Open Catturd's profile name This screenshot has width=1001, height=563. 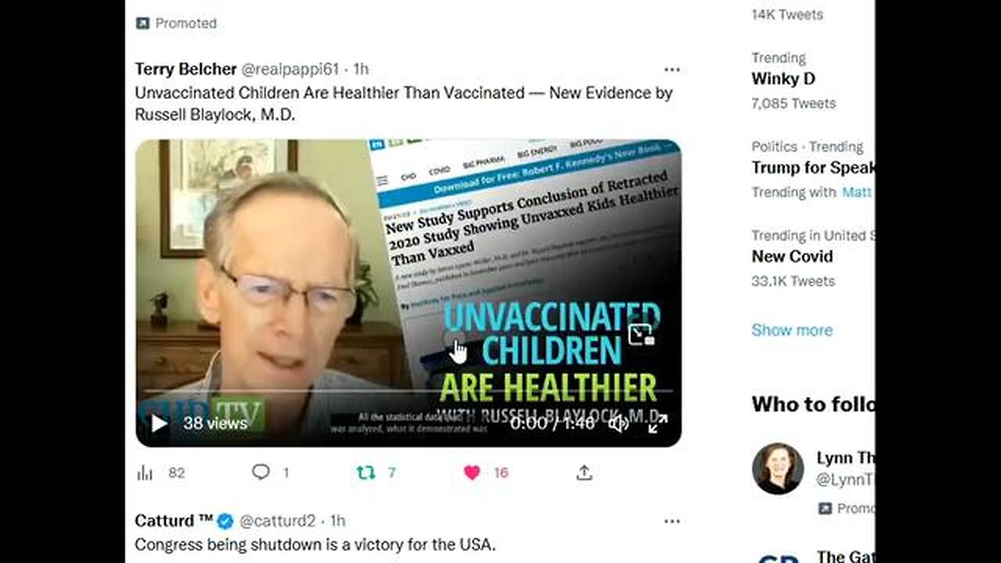click(174, 521)
